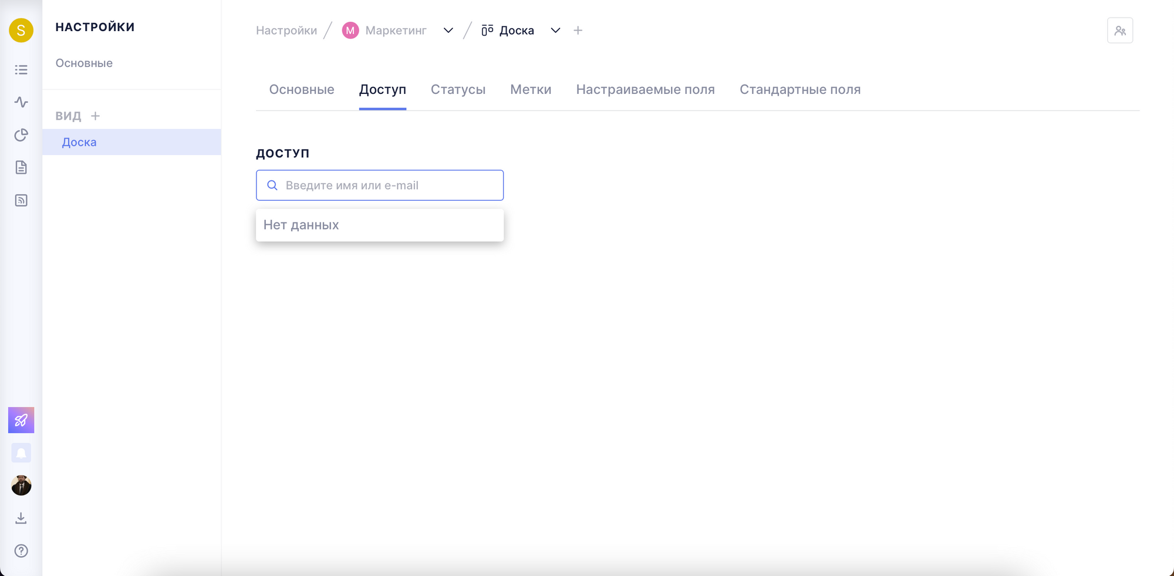Expand the Доска view dropdown chevron
Image resolution: width=1174 pixels, height=576 pixels.
click(x=555, y=31)
